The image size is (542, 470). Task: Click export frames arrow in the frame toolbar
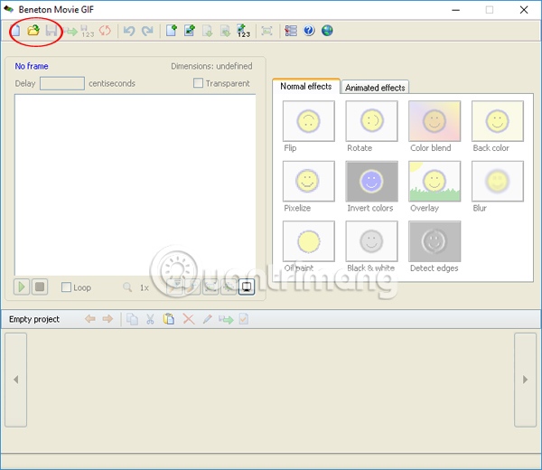point(226,319)
